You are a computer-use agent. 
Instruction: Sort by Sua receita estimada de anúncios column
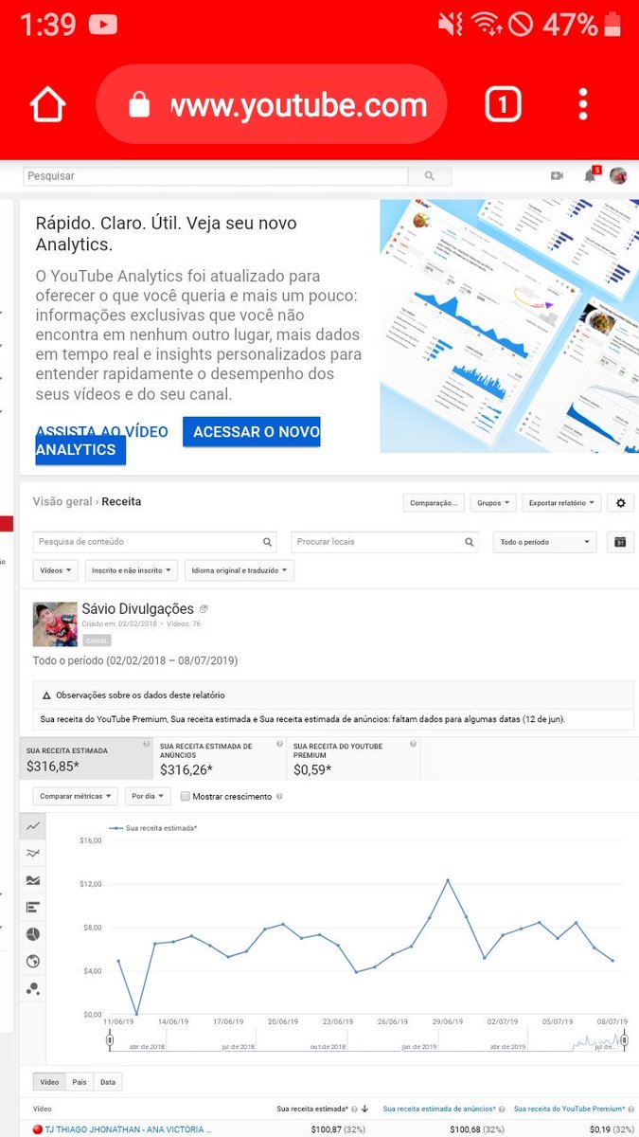[440, 1109]
